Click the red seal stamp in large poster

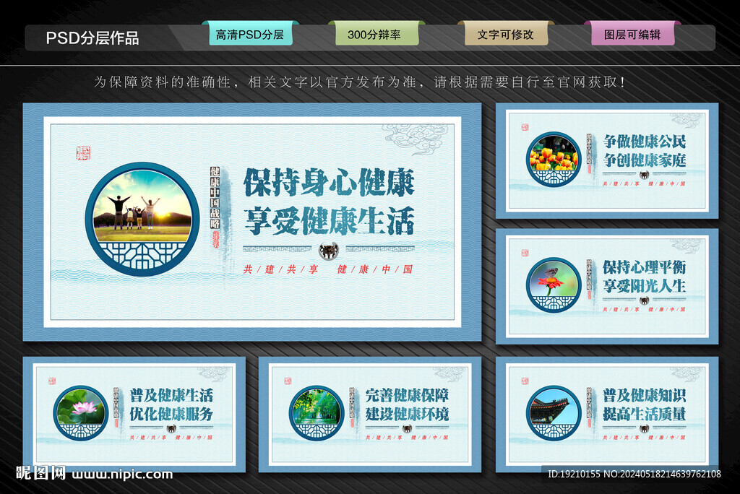(x=83, y=153)
